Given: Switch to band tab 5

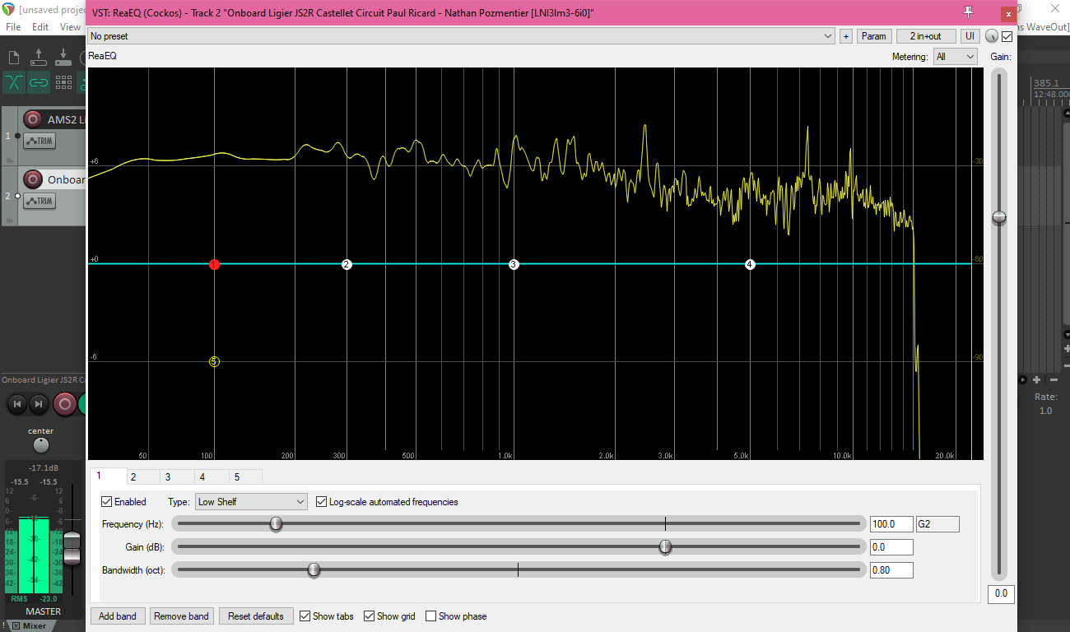Looking at the screenshot, I should click(245, 476).
